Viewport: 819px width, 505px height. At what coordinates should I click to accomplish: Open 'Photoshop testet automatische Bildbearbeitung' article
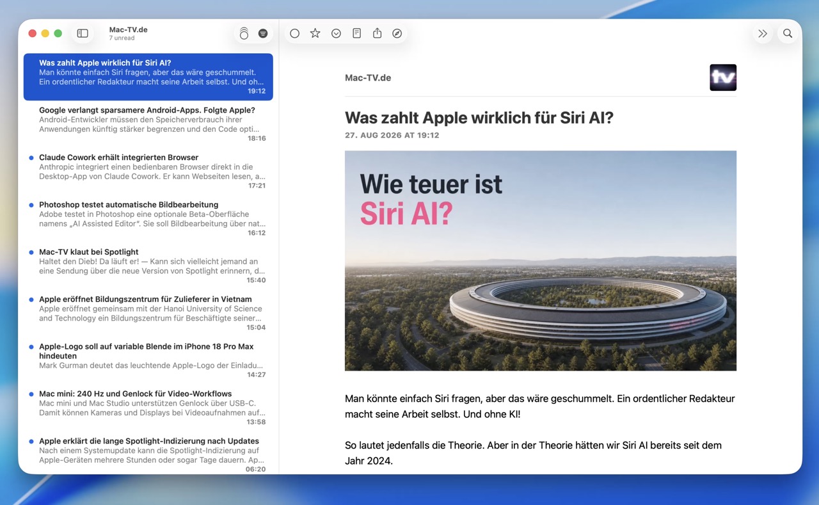[x=148, y=219]
